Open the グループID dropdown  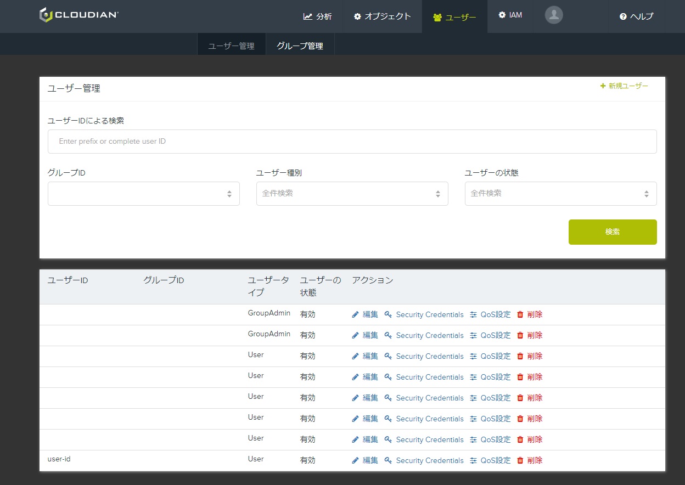143,194
